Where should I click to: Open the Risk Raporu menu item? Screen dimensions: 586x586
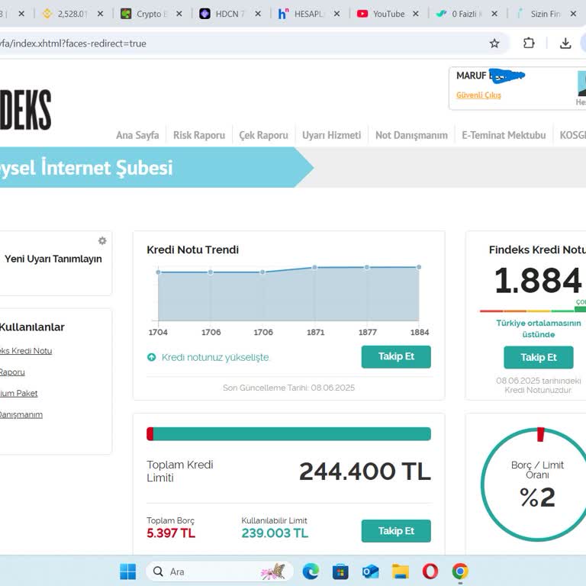pyautogui.click(x=199, y=135)
